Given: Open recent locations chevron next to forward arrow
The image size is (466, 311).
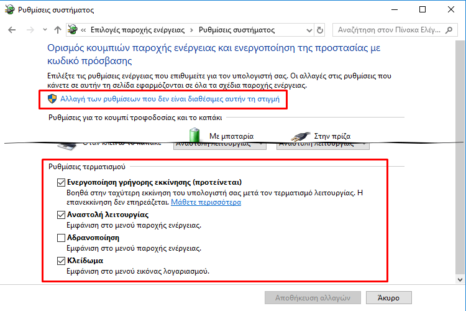Looking at the screenshot, I should click(x=45, y=30).
